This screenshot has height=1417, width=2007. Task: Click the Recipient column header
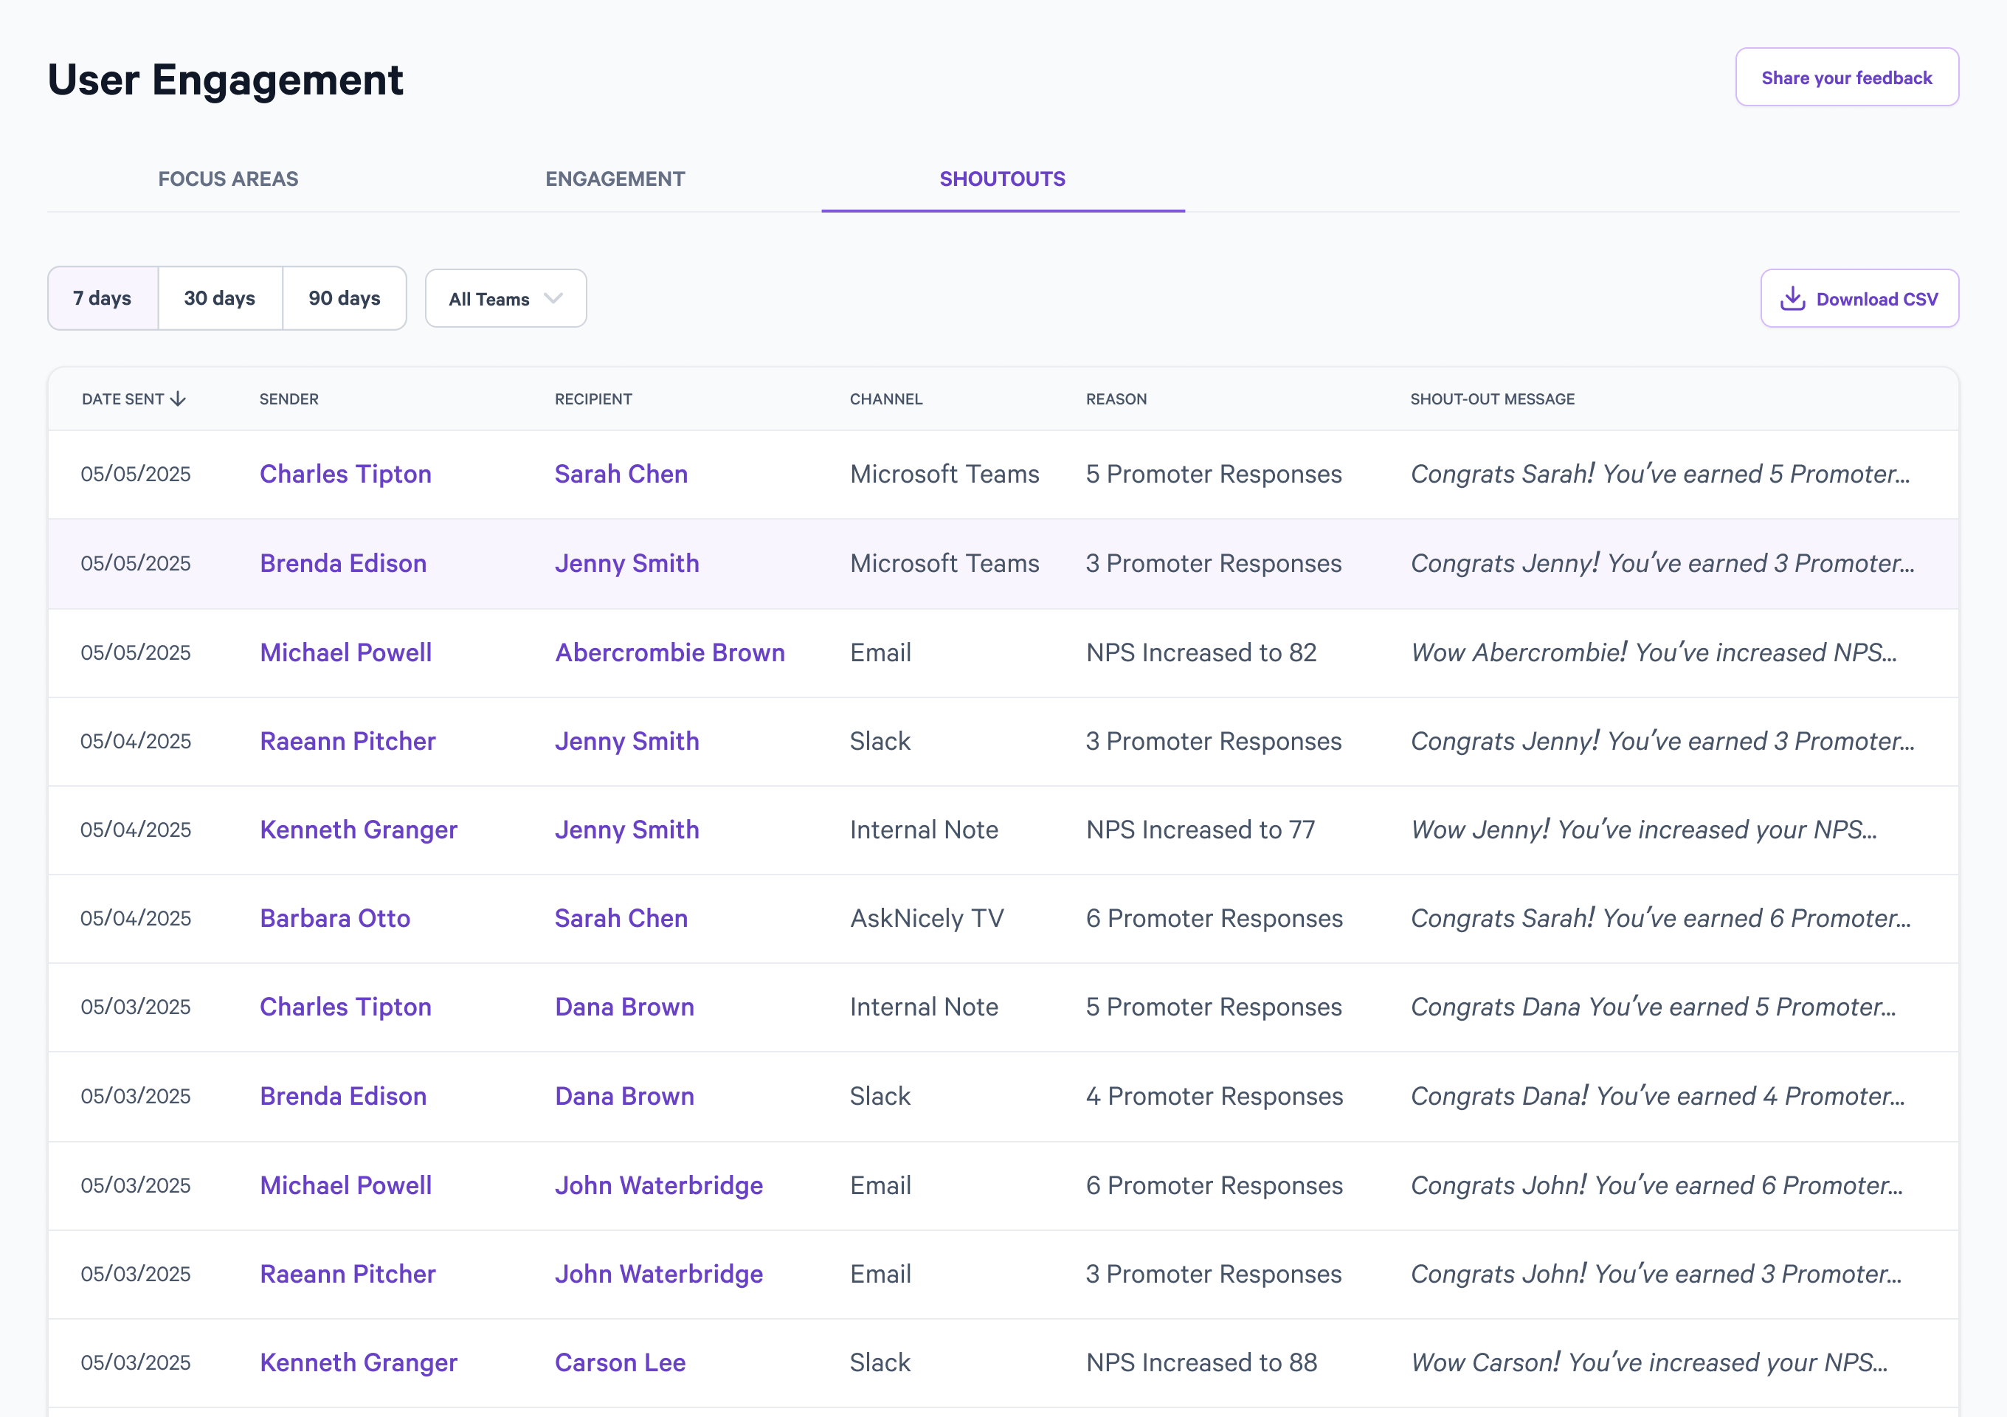[593, 399]
